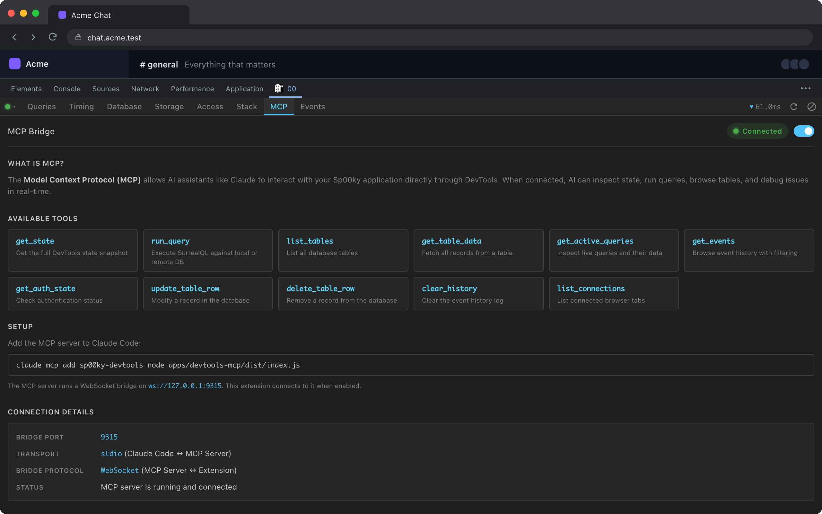Click the ws://127.0.0.1:9315 bridge address
The height and width of the screenshot is (514, 822).
point(185,386)
